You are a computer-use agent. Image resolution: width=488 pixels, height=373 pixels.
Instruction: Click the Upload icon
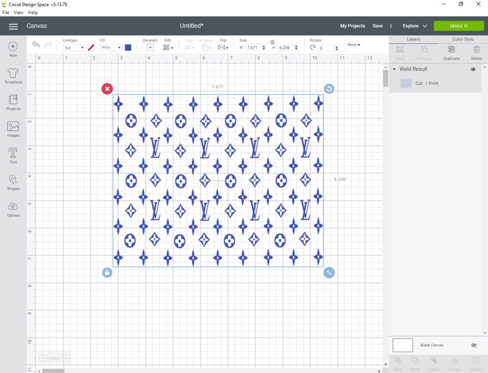tap(13, 206)
